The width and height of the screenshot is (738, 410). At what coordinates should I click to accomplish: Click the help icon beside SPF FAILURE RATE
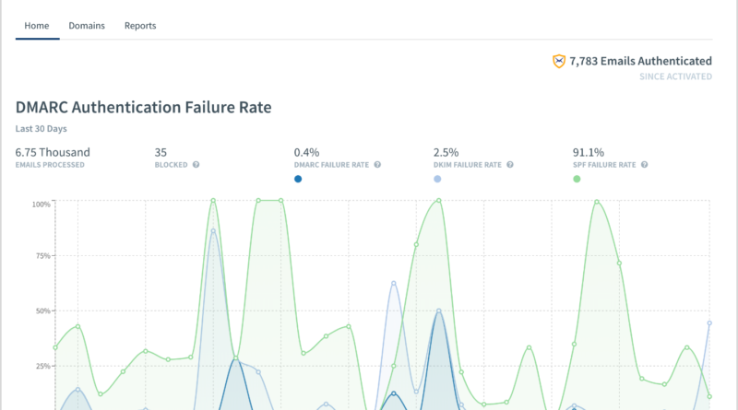point(644,165)
